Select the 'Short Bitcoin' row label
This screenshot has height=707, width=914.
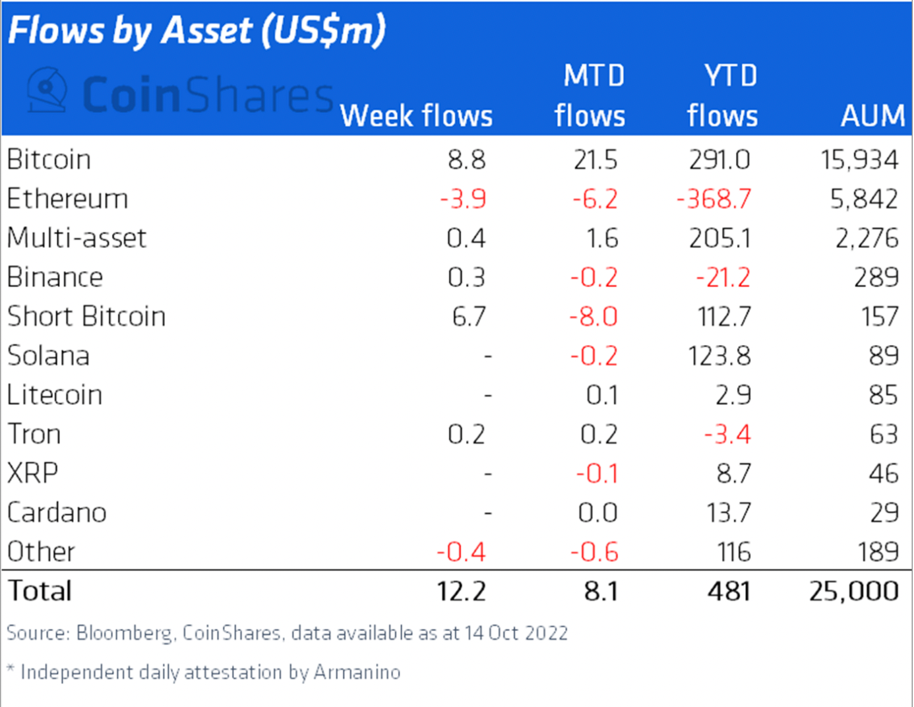[86, 317]
